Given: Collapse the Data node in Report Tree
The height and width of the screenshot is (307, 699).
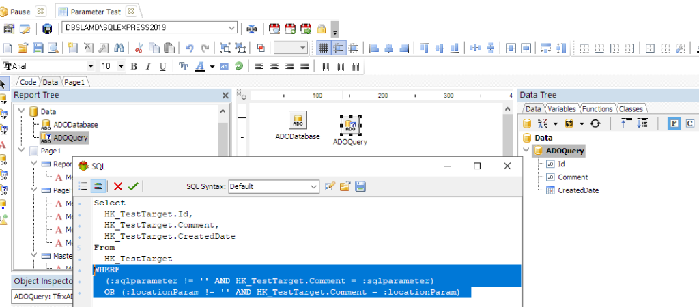Looking at the screenshot, I should pos(21,111).
